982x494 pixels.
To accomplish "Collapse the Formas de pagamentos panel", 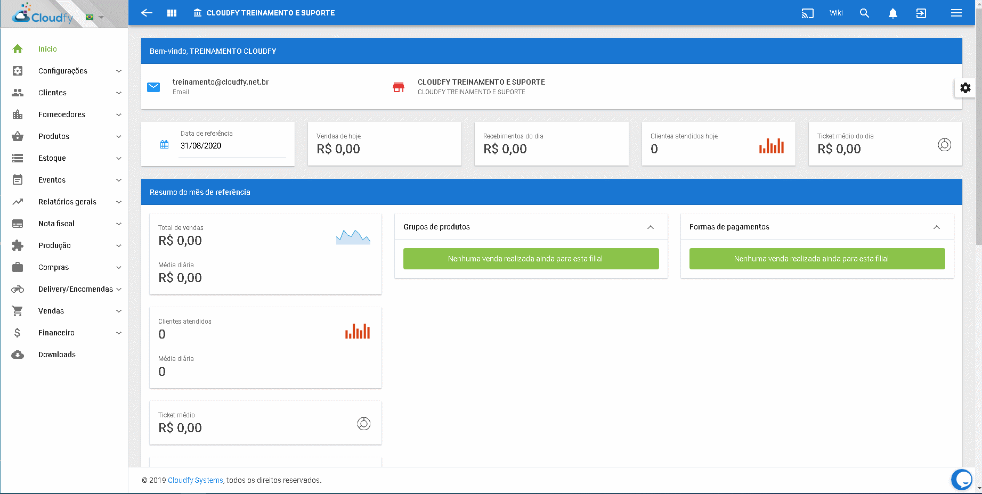I will point(936,227).
